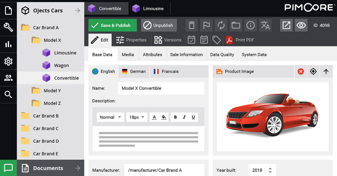Screen dimensions: 337x176
Task: Toggle underline text formatting
Action: (x=193, y=117)
